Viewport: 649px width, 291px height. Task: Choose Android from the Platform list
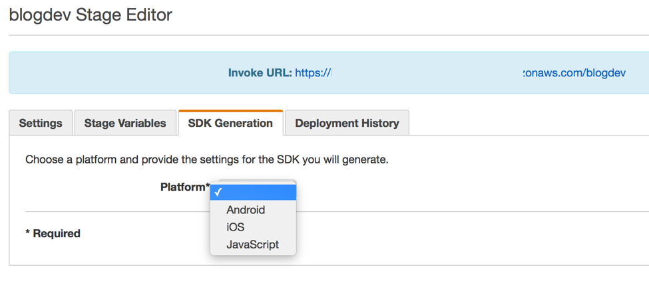pyautogui.click(x=246, y=210)
